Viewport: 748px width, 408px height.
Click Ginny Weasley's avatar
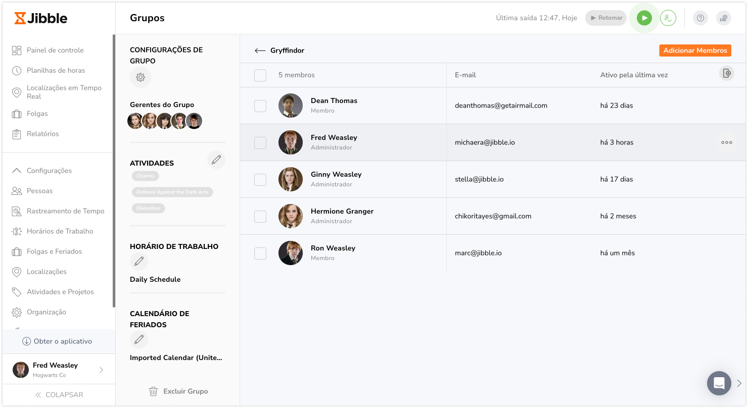click(291, 179)
